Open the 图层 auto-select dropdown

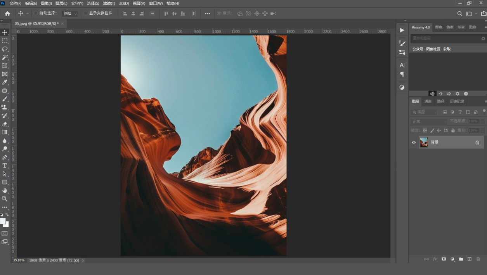70,13
